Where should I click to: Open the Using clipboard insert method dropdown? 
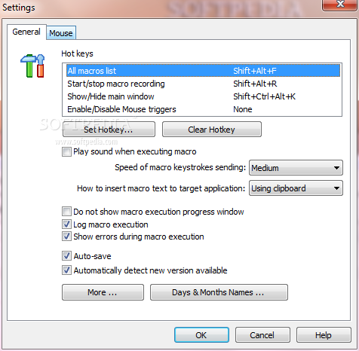pos(296,188)
